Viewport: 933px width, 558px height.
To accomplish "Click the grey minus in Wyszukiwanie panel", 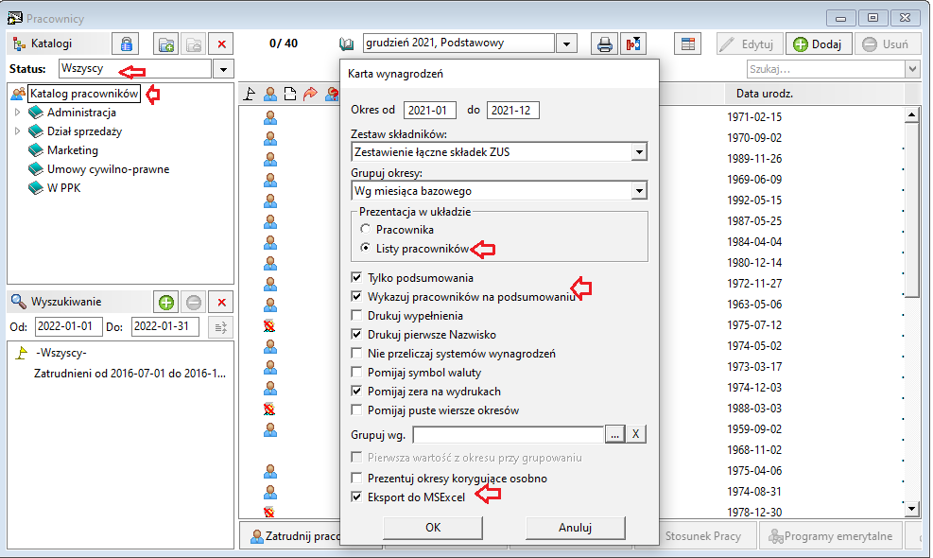I will (194, 302).
